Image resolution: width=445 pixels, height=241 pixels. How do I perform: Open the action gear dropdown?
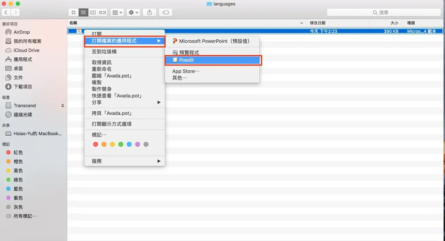click(133, 12)
